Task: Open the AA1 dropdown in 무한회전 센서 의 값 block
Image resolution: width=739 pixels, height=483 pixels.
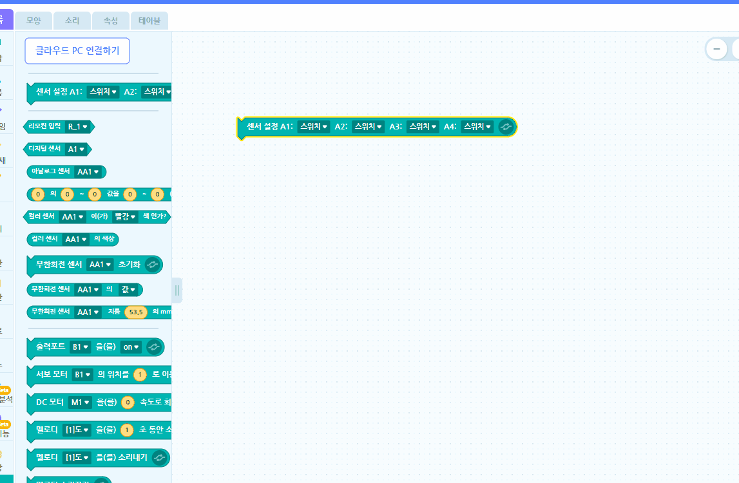Action: click(88, 289)
